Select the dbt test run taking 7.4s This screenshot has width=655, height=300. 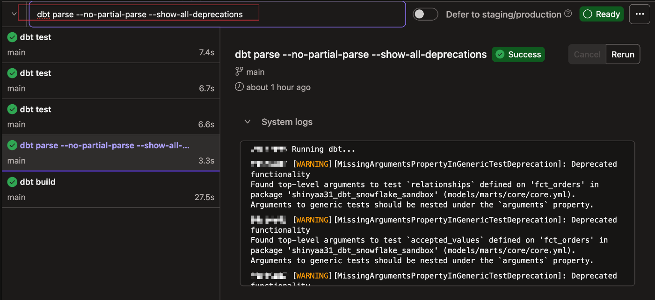[x=111, y=44]
